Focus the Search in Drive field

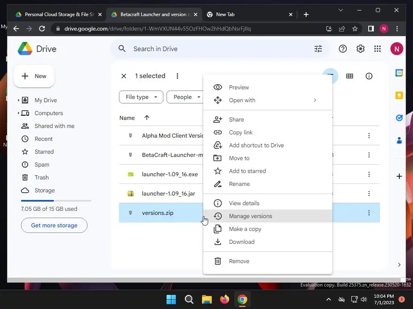pos(220,49)
